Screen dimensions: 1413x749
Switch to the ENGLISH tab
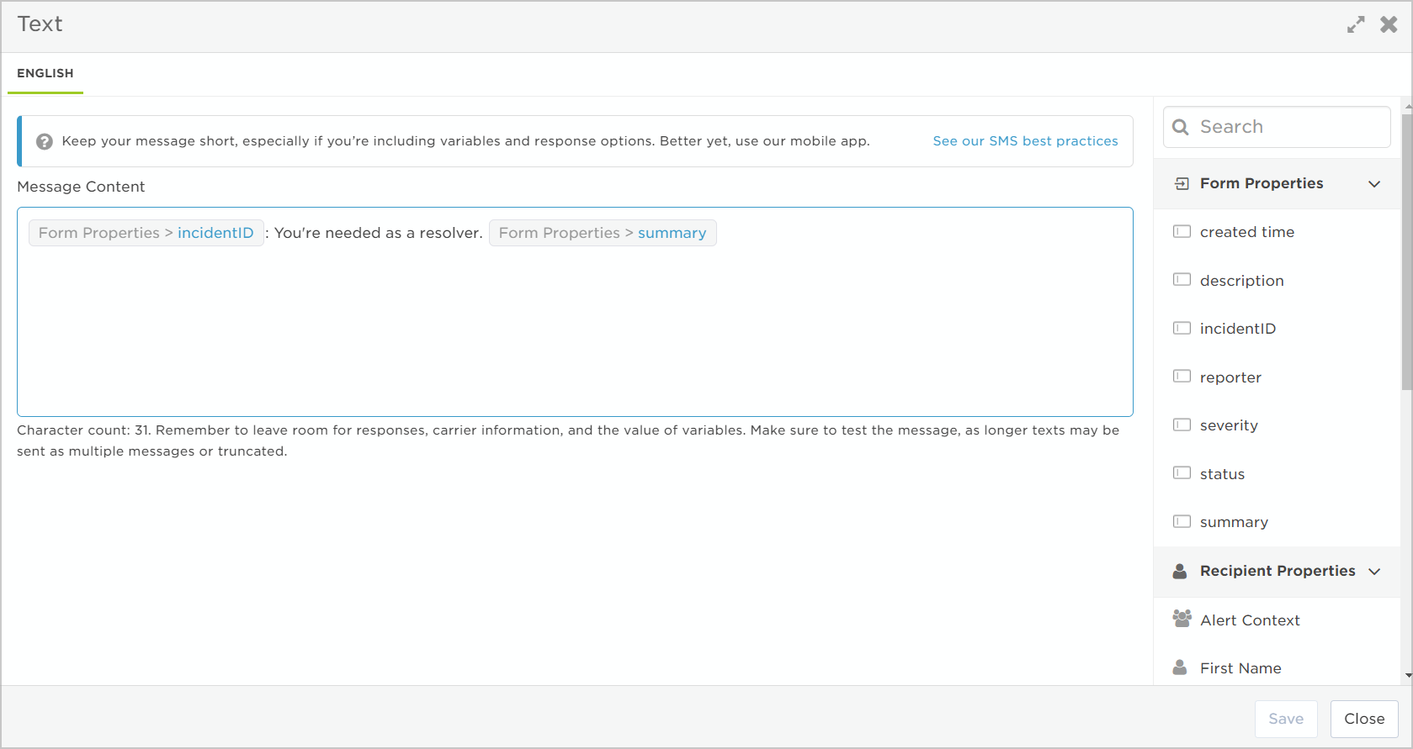(x=45, y=73)
